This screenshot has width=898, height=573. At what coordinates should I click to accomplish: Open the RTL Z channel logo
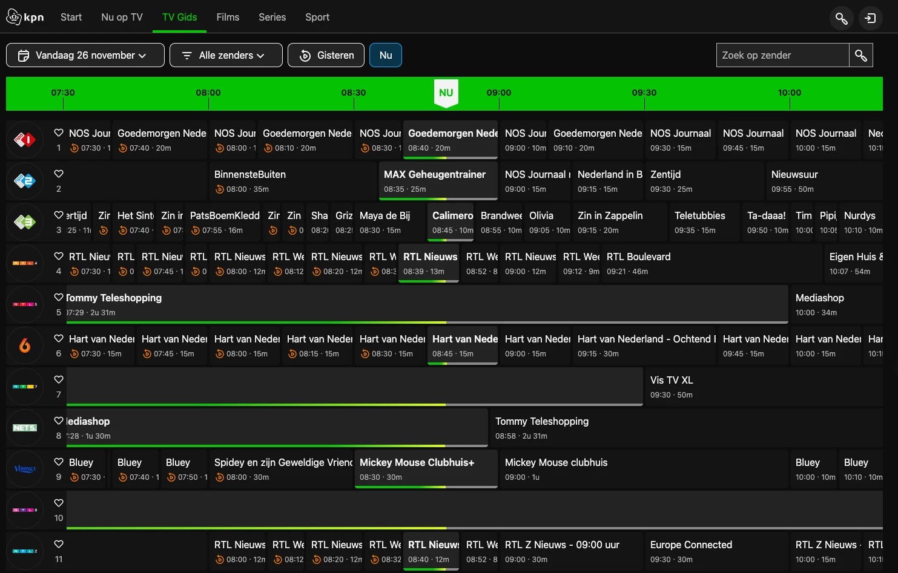(x=25, y=551)
